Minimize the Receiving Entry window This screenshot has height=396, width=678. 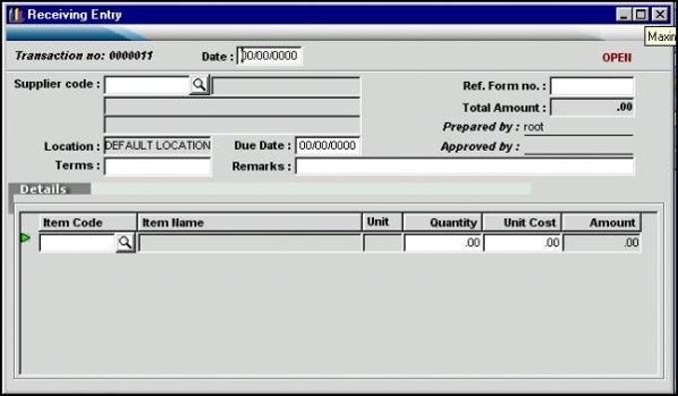pyautogui.click(x=623, y=15)
